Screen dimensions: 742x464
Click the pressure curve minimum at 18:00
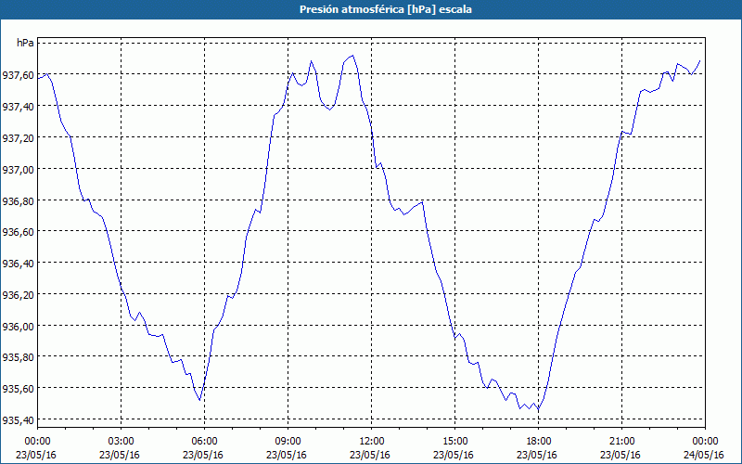(x=538, y=409)
